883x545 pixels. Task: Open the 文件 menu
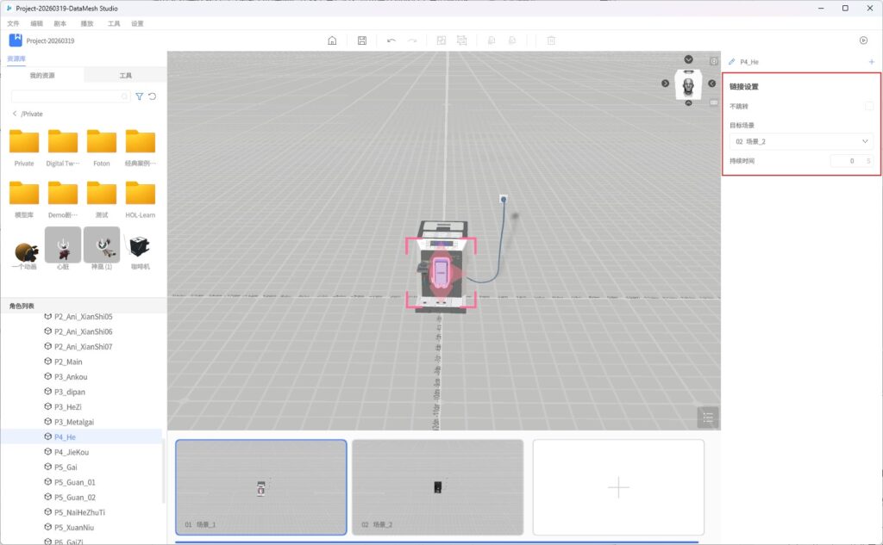(x=13, y=23)
